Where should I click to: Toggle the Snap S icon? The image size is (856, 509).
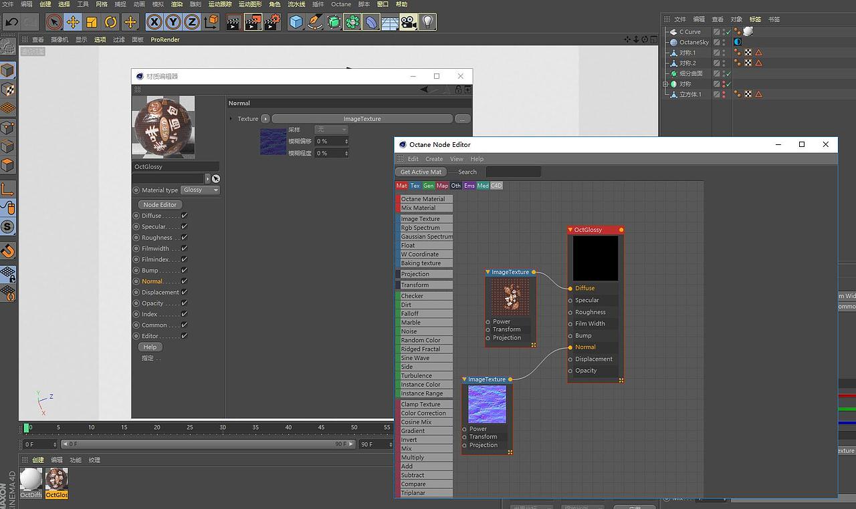pyautogui.click(x=7, y=227)
